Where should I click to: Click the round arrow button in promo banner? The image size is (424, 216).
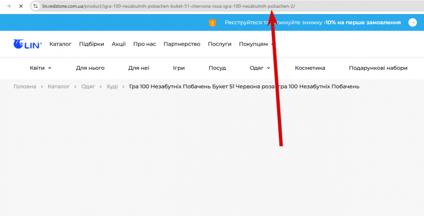click(x=412, y=23)
